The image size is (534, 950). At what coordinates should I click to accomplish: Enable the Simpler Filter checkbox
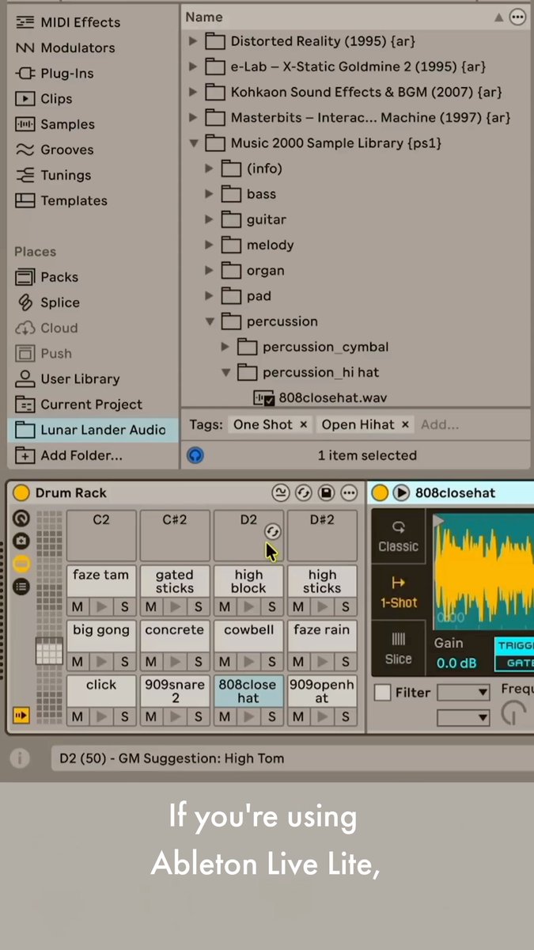[383, 693]
